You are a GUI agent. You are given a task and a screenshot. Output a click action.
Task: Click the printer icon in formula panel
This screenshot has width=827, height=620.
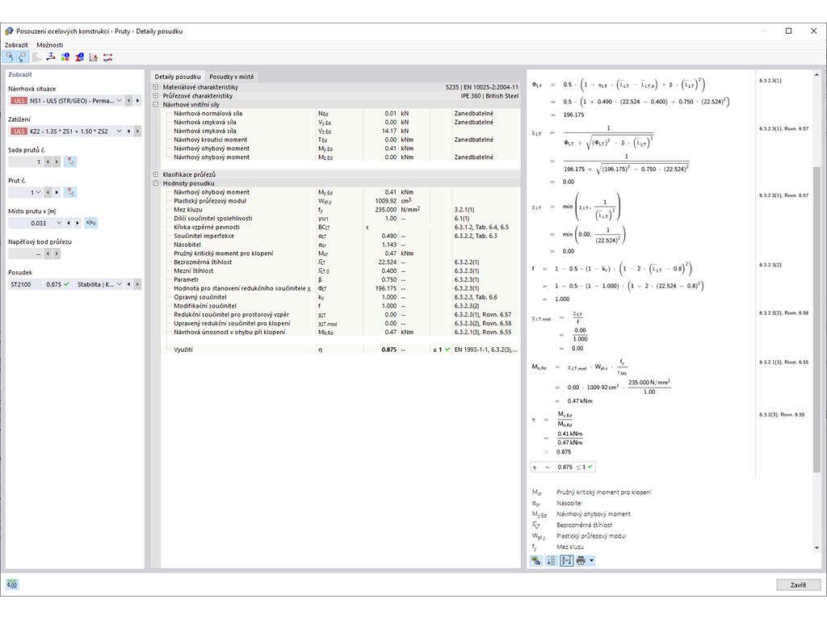[x=581, y=561]
